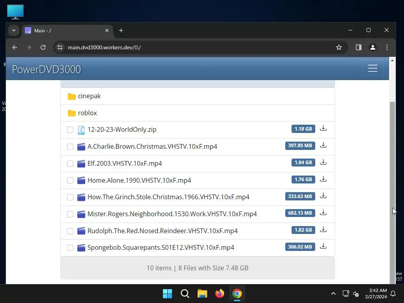Expand the PowerDVD3000 hamburger menu
This screenshot has height=303, width=404.
[x=372, y=69]
